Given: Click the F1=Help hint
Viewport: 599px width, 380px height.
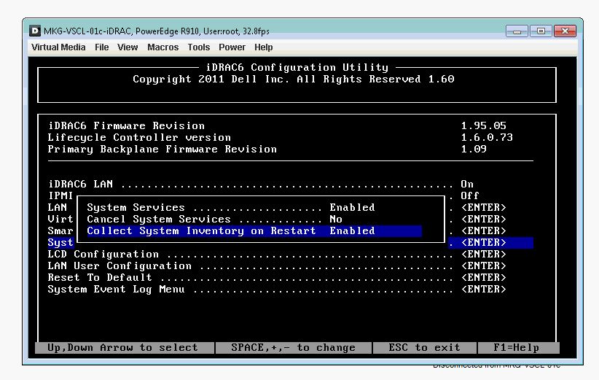Looking at the screenshot, I should (x=516, y=347).
